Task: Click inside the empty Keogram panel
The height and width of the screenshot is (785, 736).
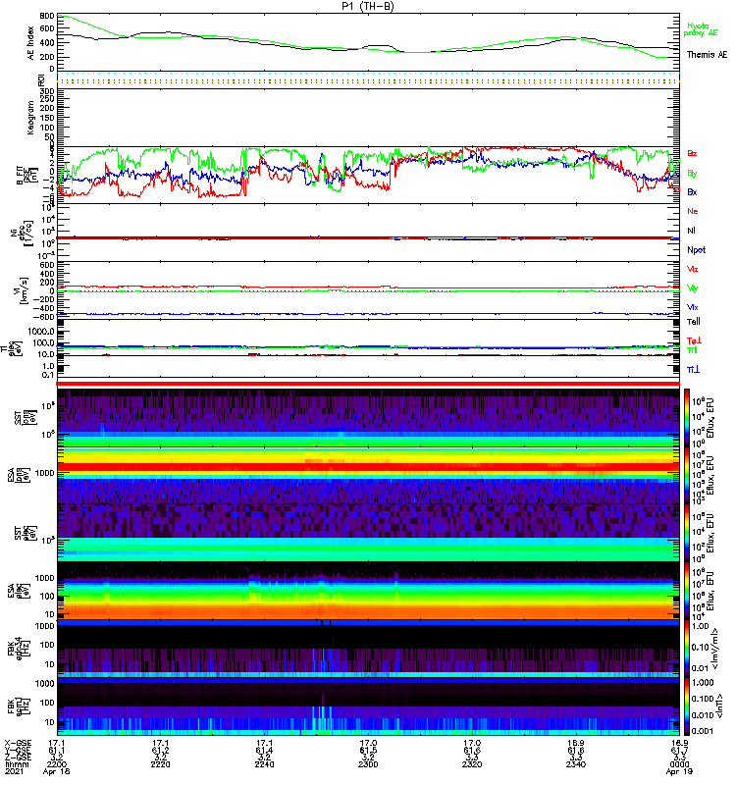Action: [x=368, y=118]
